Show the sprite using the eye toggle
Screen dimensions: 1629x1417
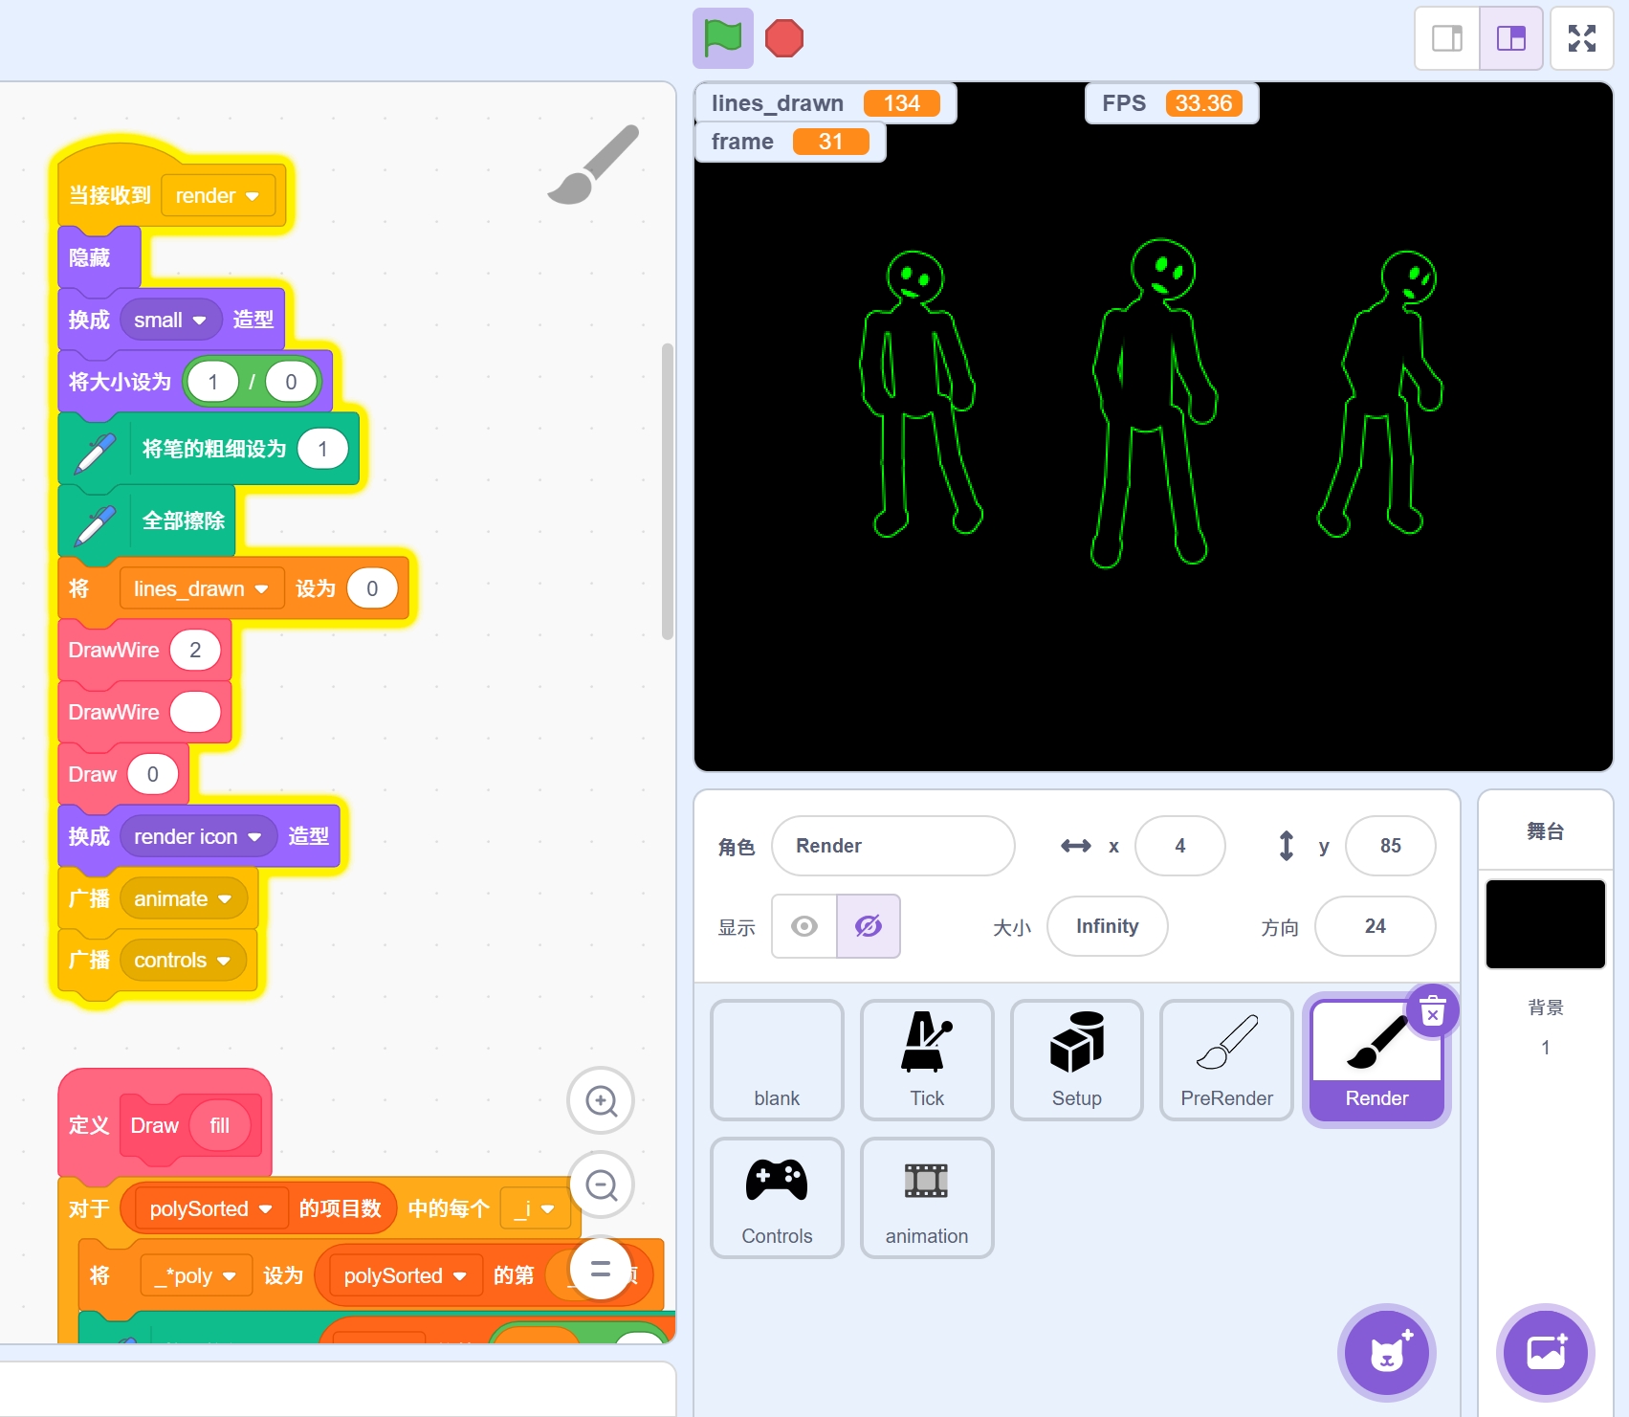804,926
